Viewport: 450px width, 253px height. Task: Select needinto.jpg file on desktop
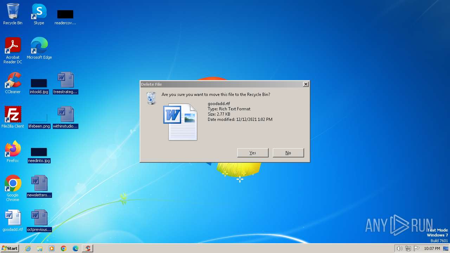(39, 155)
